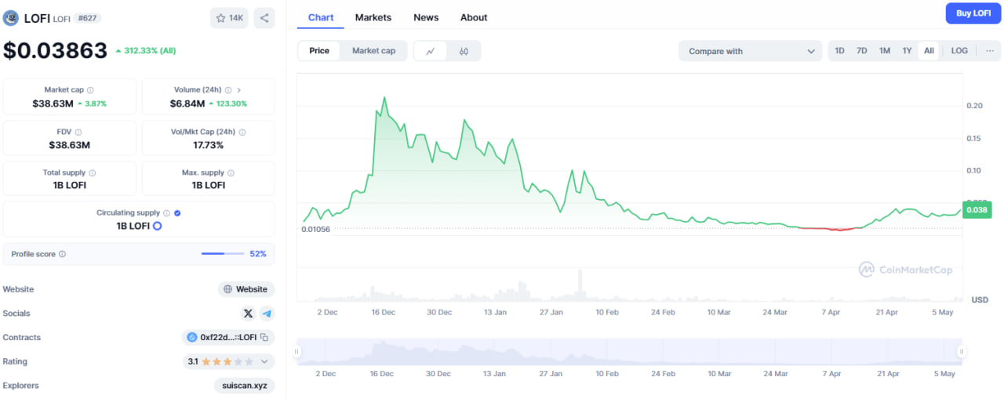Open the Compare with dropdown
Screen dimensions: 1004x399
(751, 51)
